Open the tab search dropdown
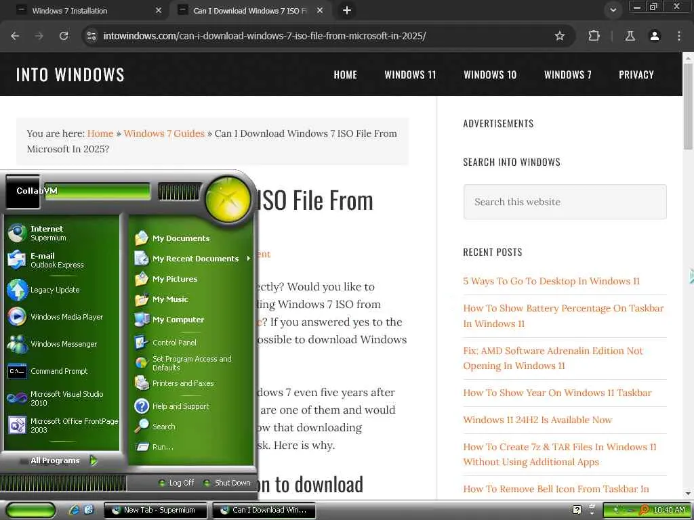 coord(613,10)
